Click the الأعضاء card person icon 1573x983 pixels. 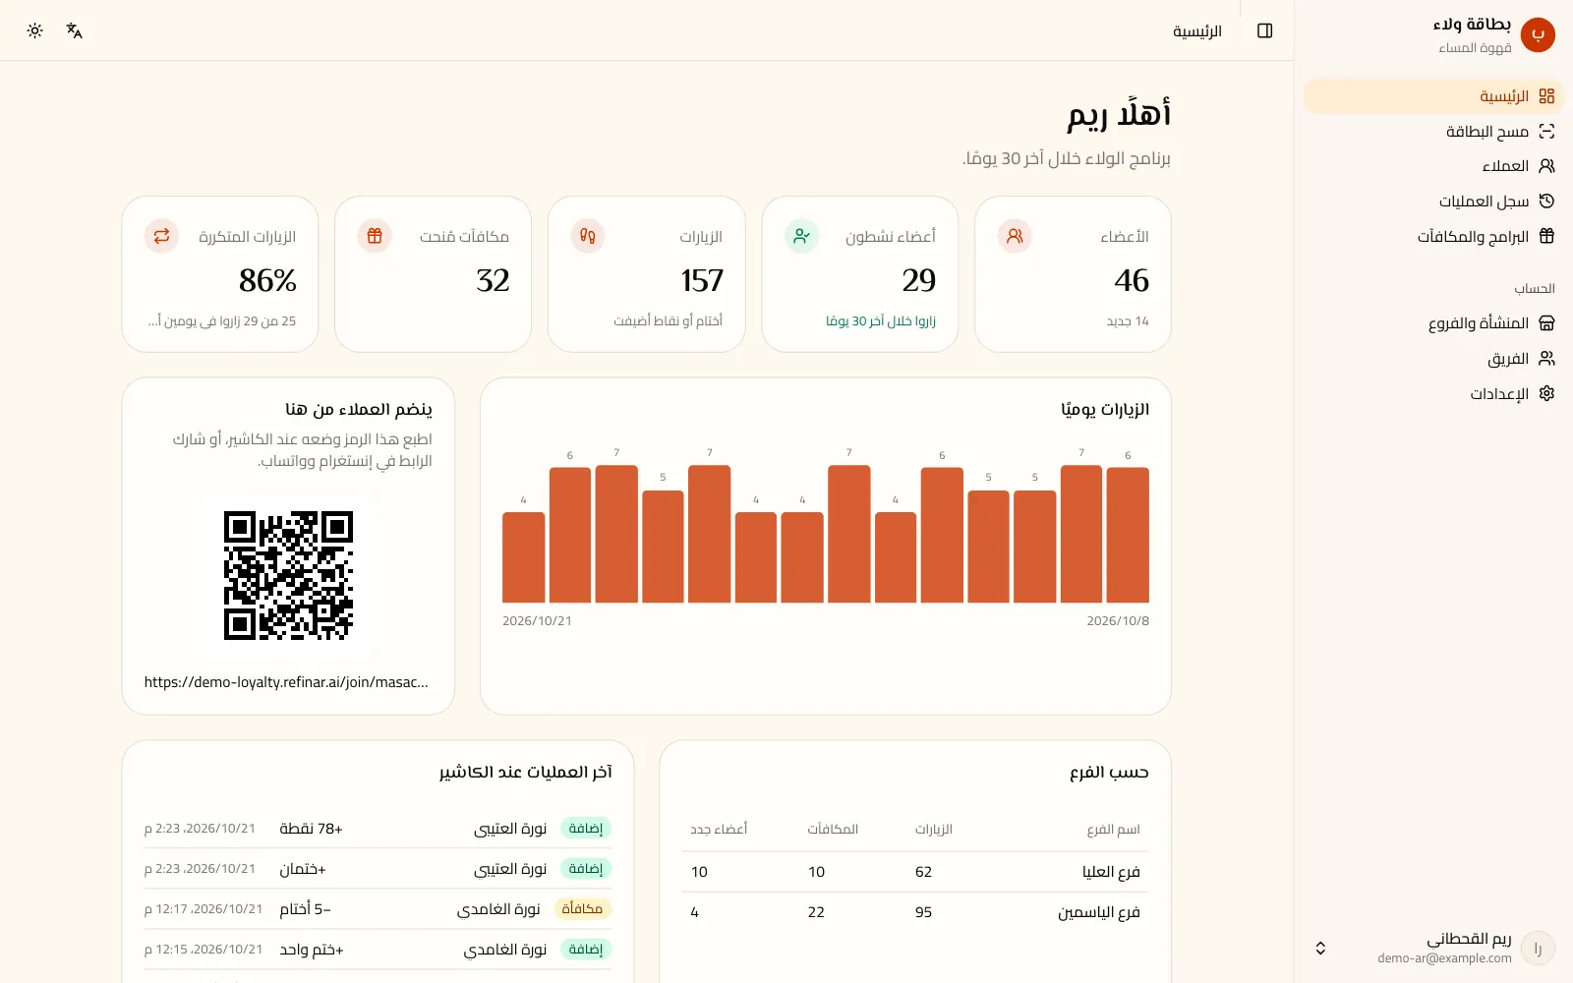[1015, 236]
